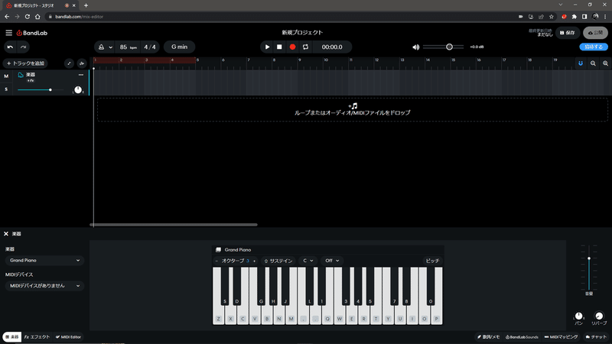This screenshot has height=344, width=612.
Task: Toggle the サステイン sustain button
Action: click(278, 261)
